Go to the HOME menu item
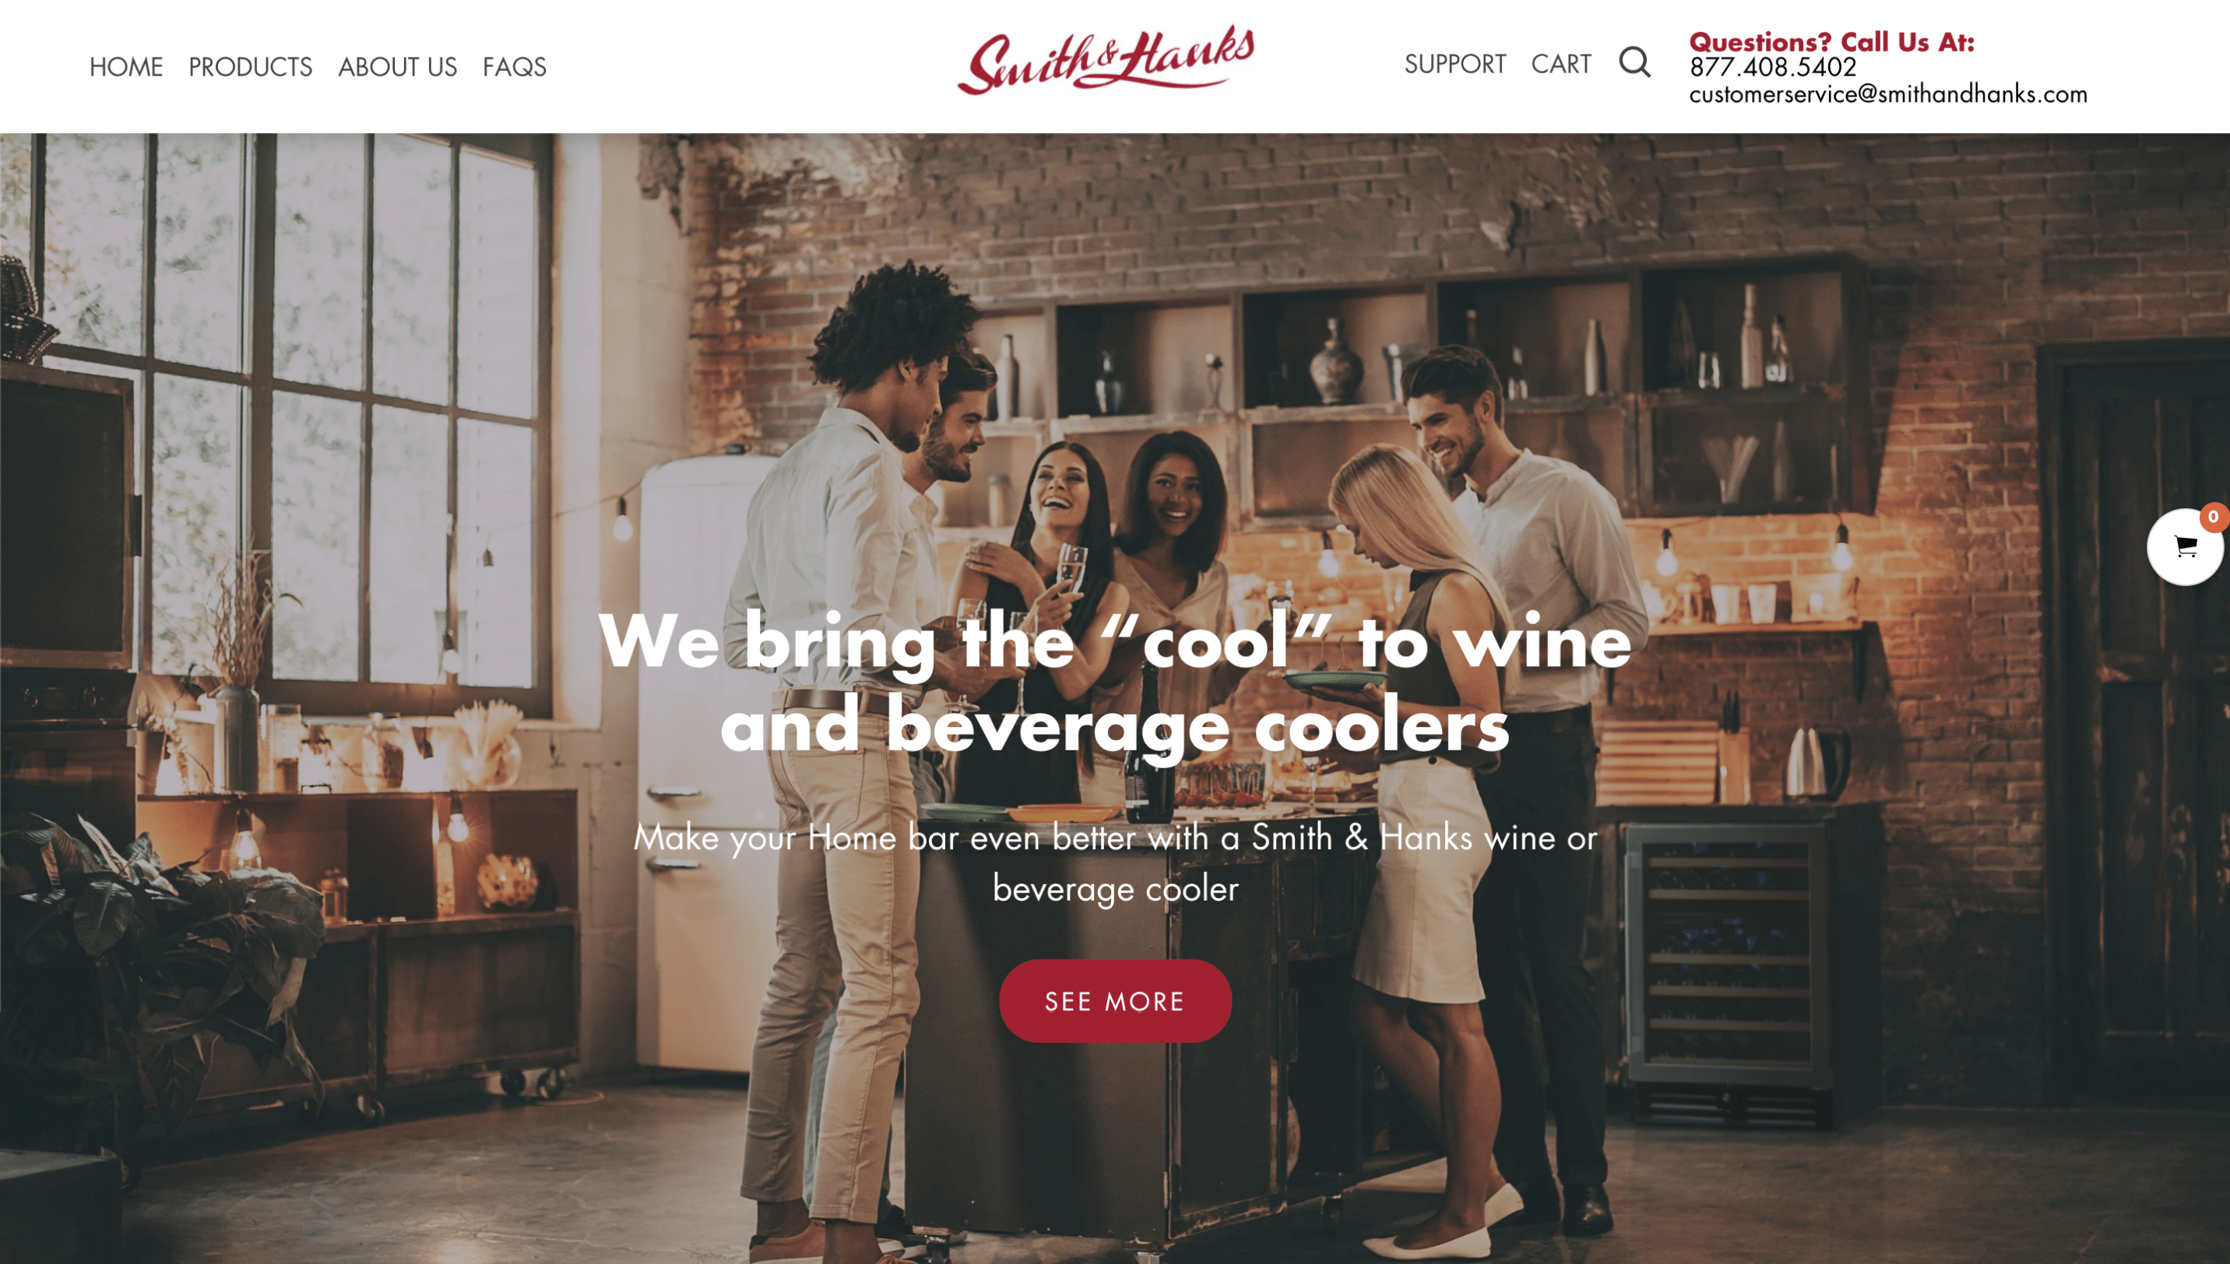Screen dimensions: 2230x1264 (x=126, y=67)
